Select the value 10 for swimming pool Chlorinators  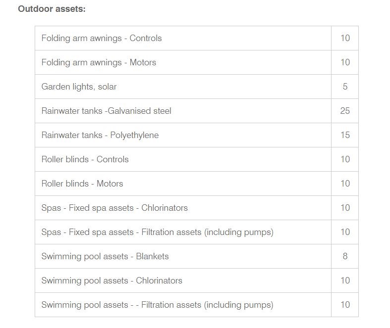click(x=345, y=281)
